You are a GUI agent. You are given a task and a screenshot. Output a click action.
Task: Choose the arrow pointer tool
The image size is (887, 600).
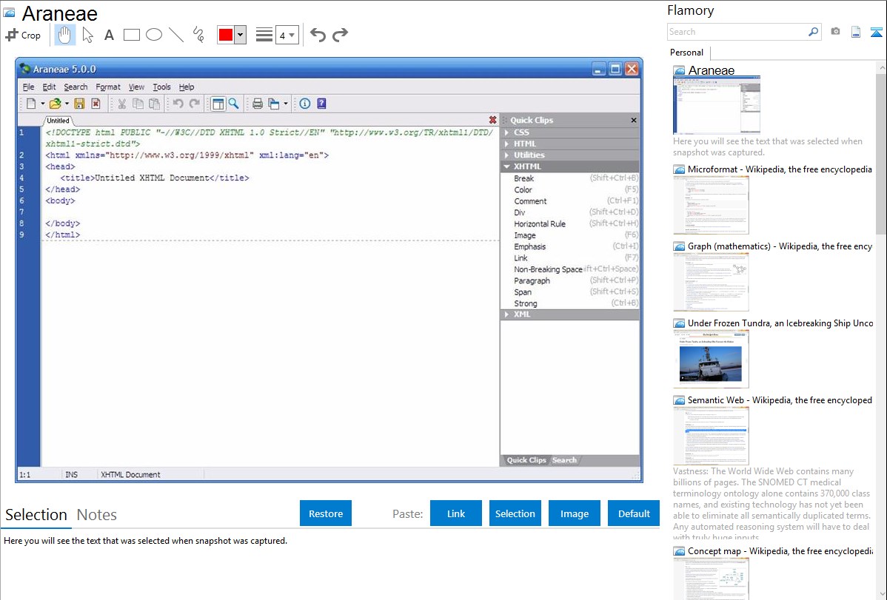click(87, 35)
